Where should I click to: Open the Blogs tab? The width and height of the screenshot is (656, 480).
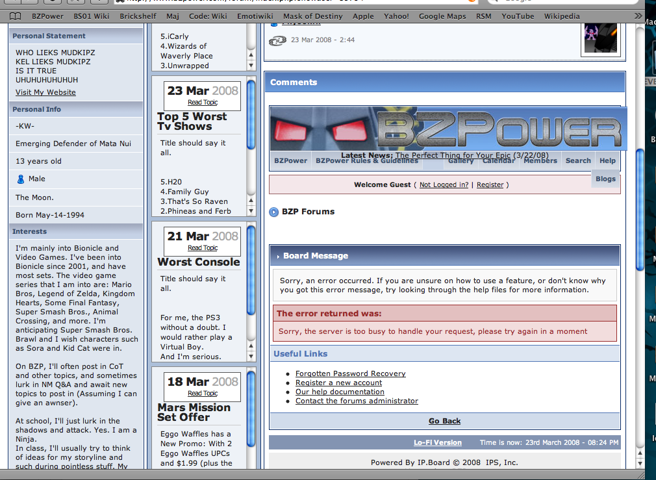[605, 179]
